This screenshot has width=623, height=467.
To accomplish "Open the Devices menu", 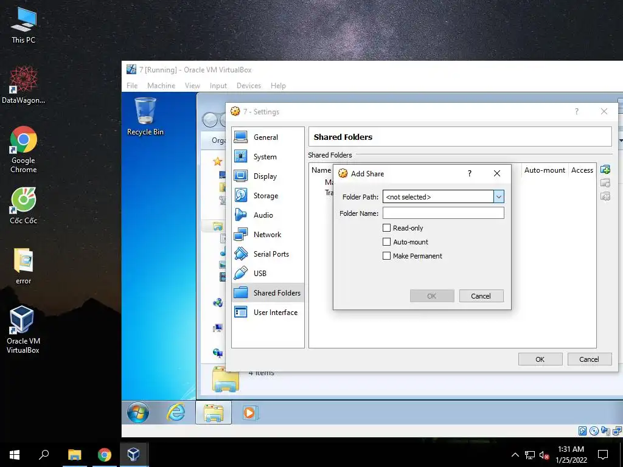I will pyautogui.click(x=249, y=85).
